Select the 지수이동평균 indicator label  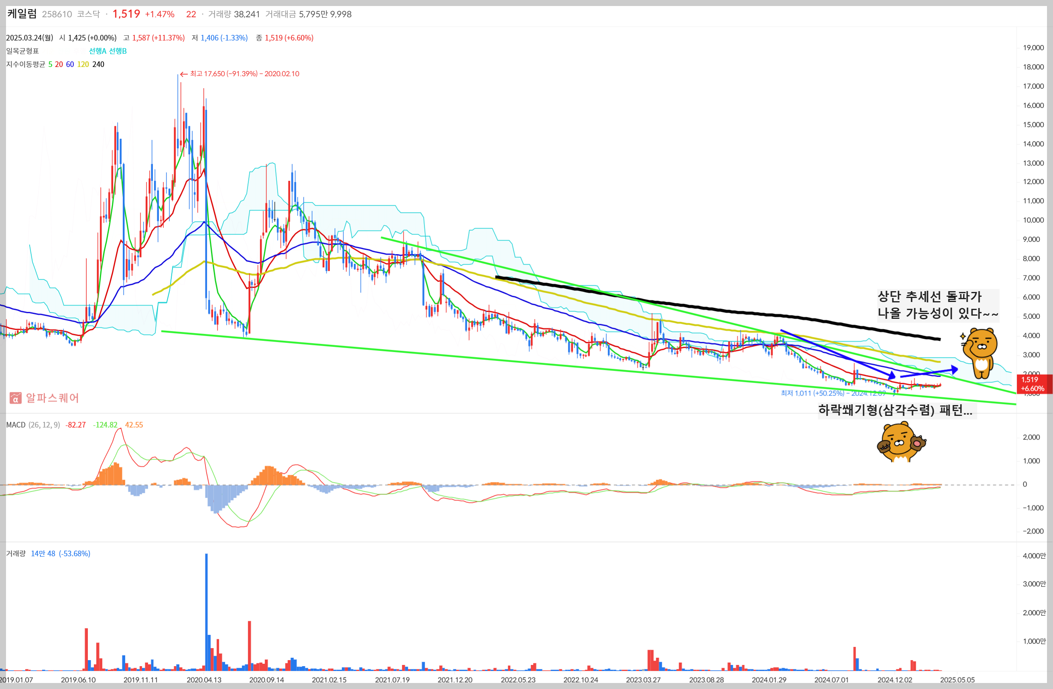point(26,64)
